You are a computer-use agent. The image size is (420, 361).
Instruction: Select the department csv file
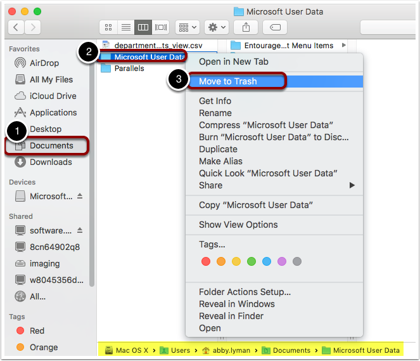click(158, 45)
